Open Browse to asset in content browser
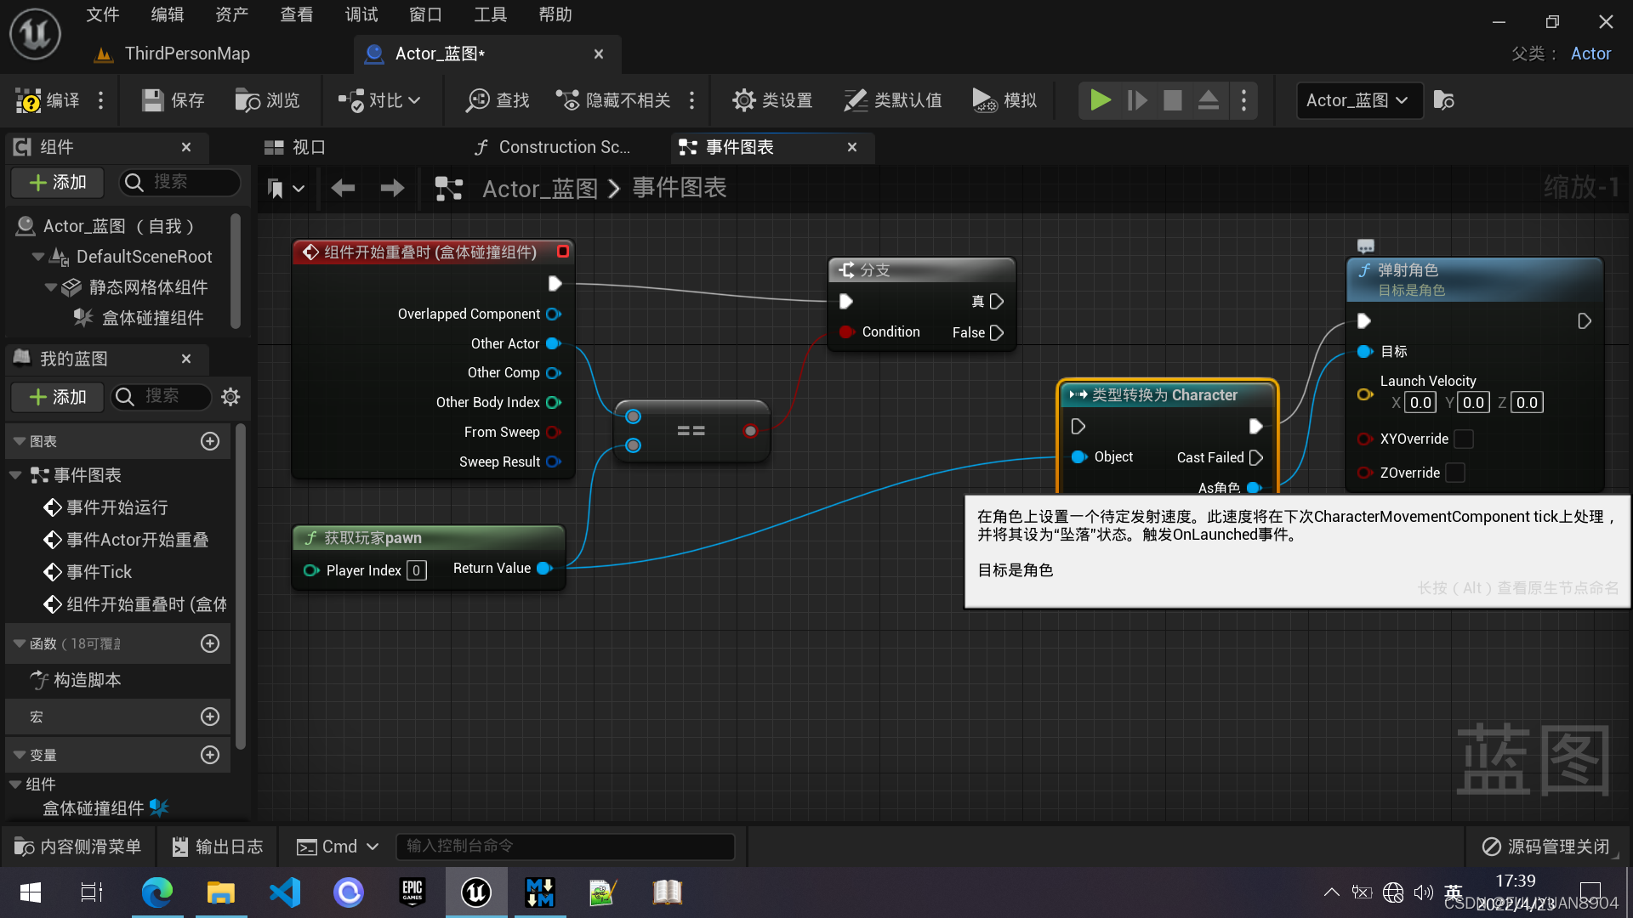Viewport: 1633px width, 918px height. [248, 101]
